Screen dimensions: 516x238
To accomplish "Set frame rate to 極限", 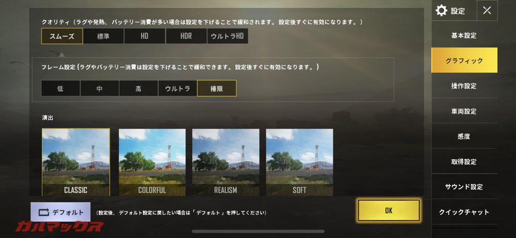I will pos(217,89).
